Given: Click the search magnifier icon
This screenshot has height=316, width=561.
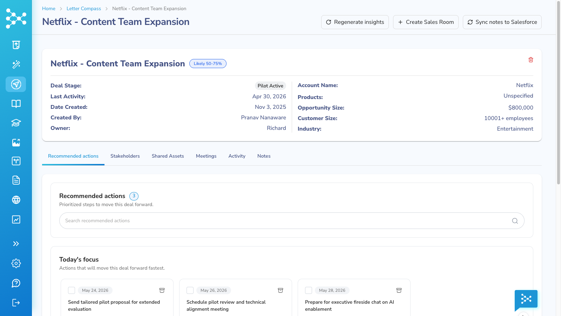Looking at the screenshot, I should tap(515, 221).
